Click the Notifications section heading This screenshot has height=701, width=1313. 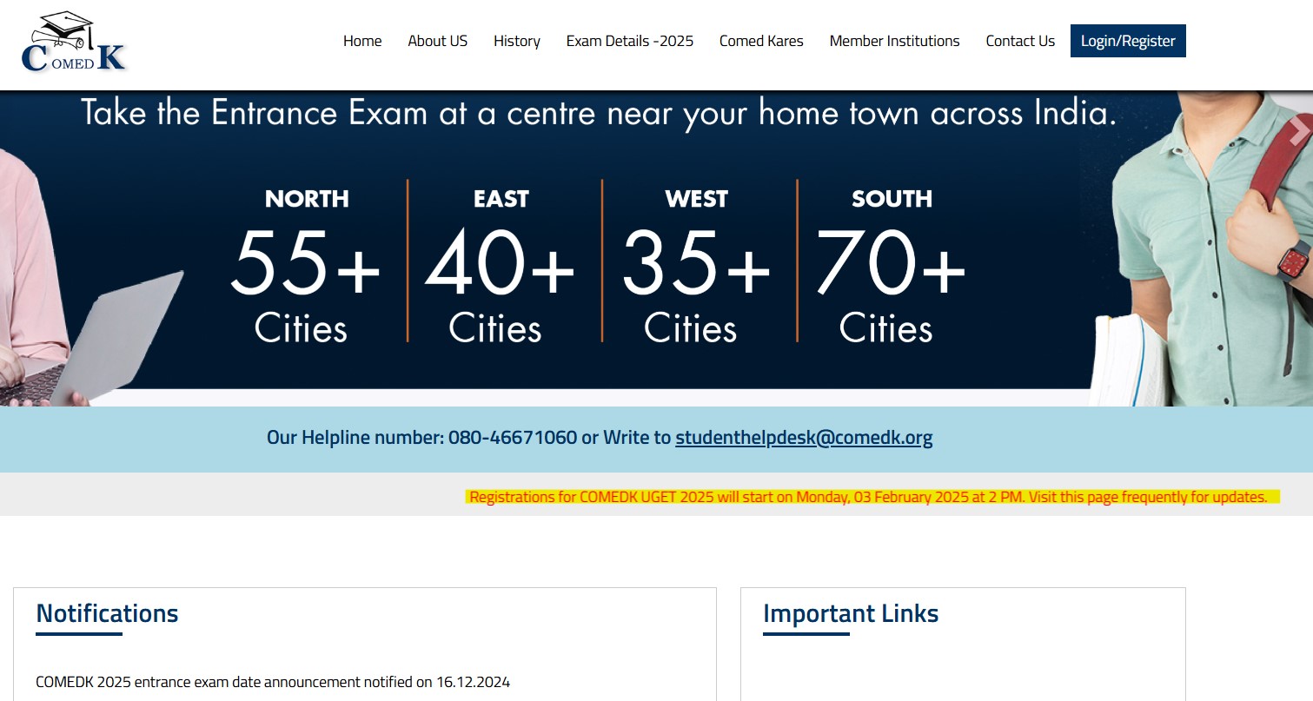click(106, 613)
